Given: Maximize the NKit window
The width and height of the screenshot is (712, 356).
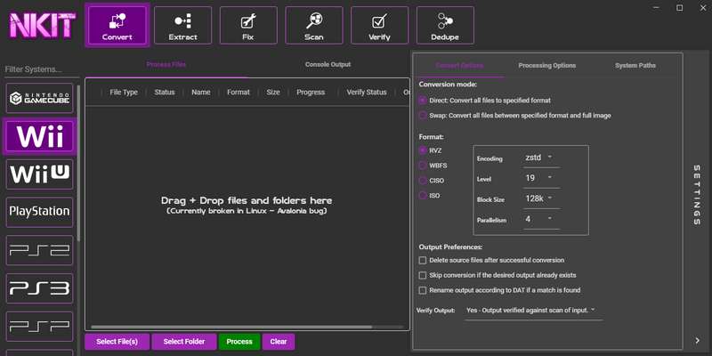Looking at the screenshot, I should coord(680,8).
